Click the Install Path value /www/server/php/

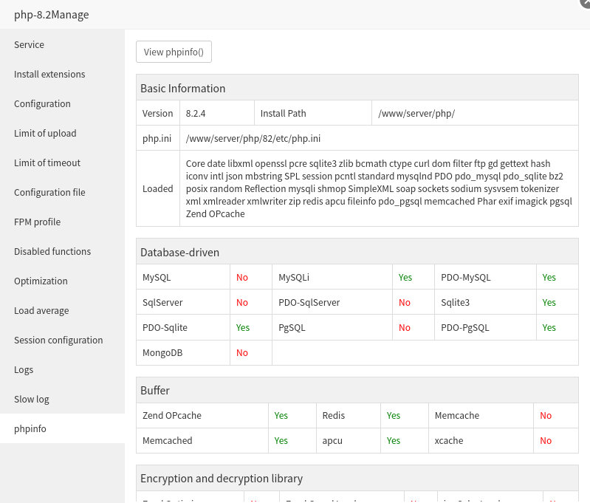pos(416,114)
